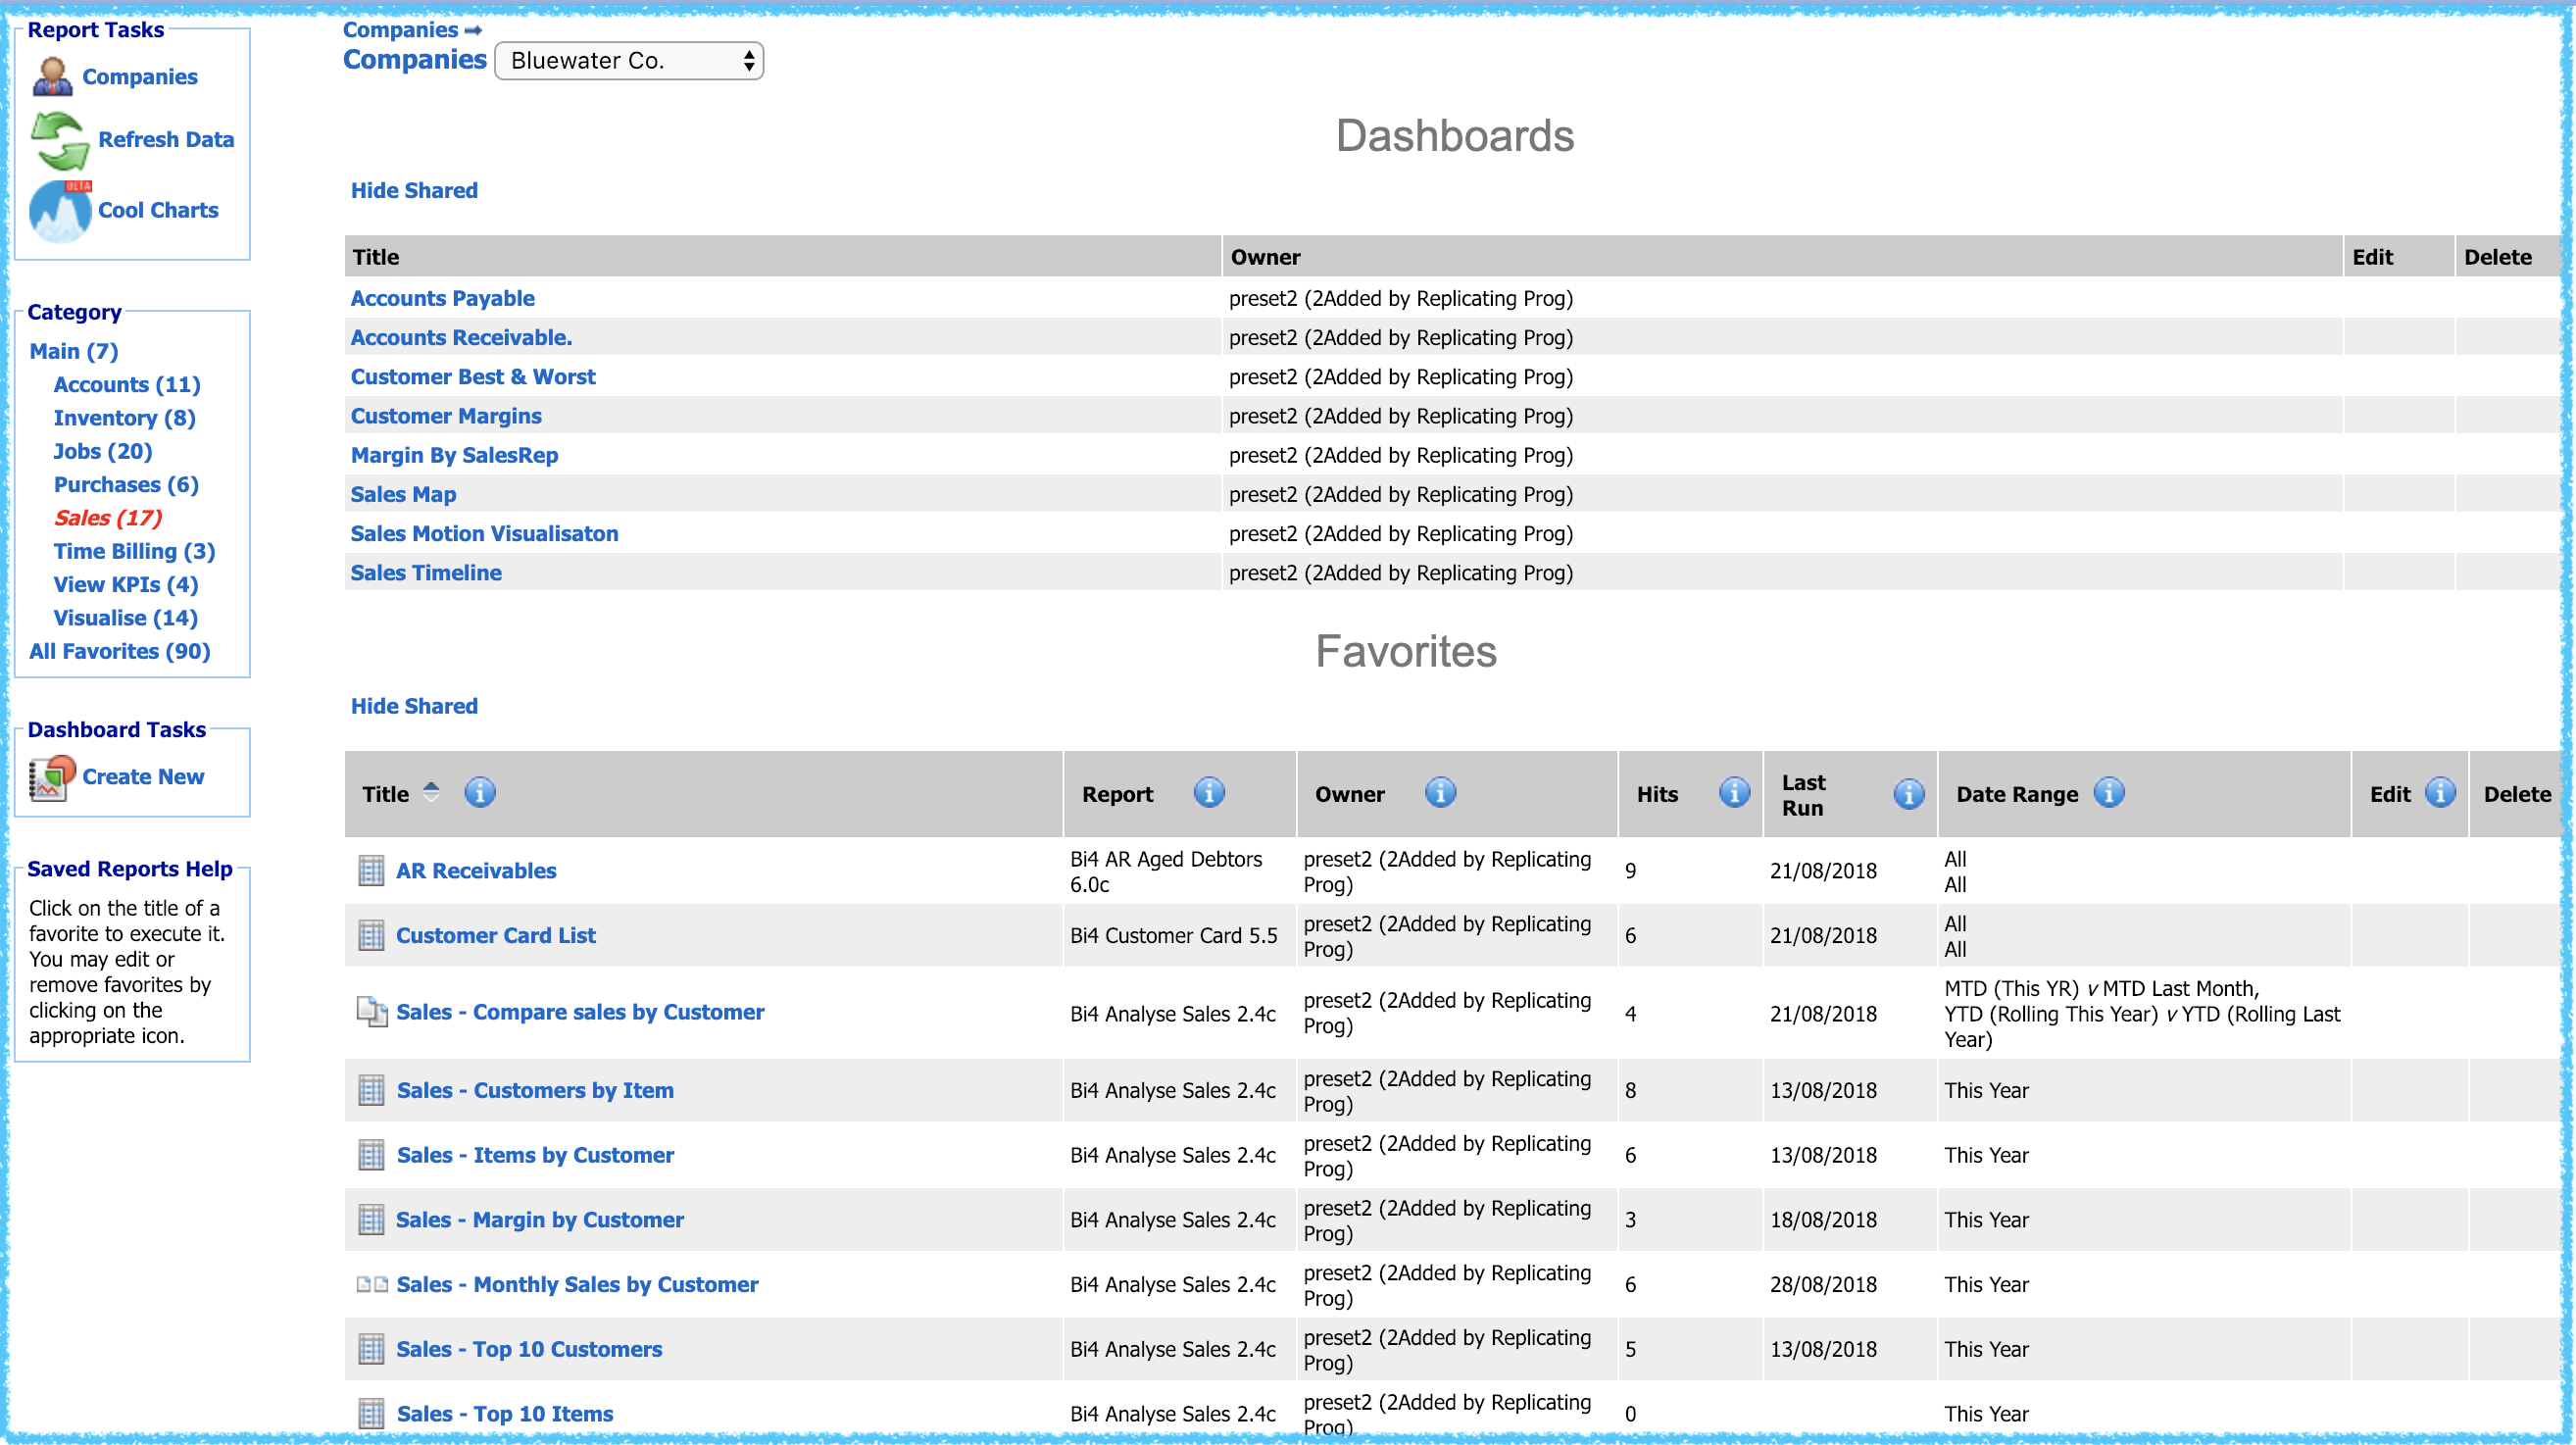Click the Create New dashboard icon
The image size is (2576, 1445).
[52, 777]
